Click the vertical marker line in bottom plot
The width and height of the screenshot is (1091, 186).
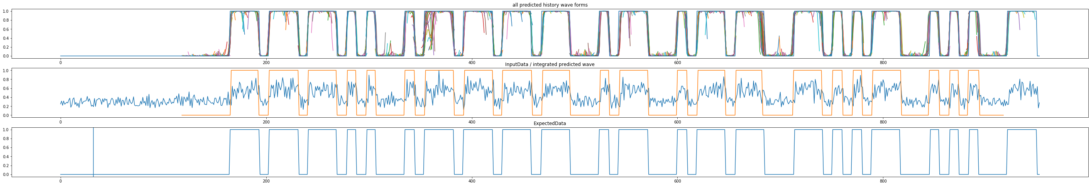(93, 152)
